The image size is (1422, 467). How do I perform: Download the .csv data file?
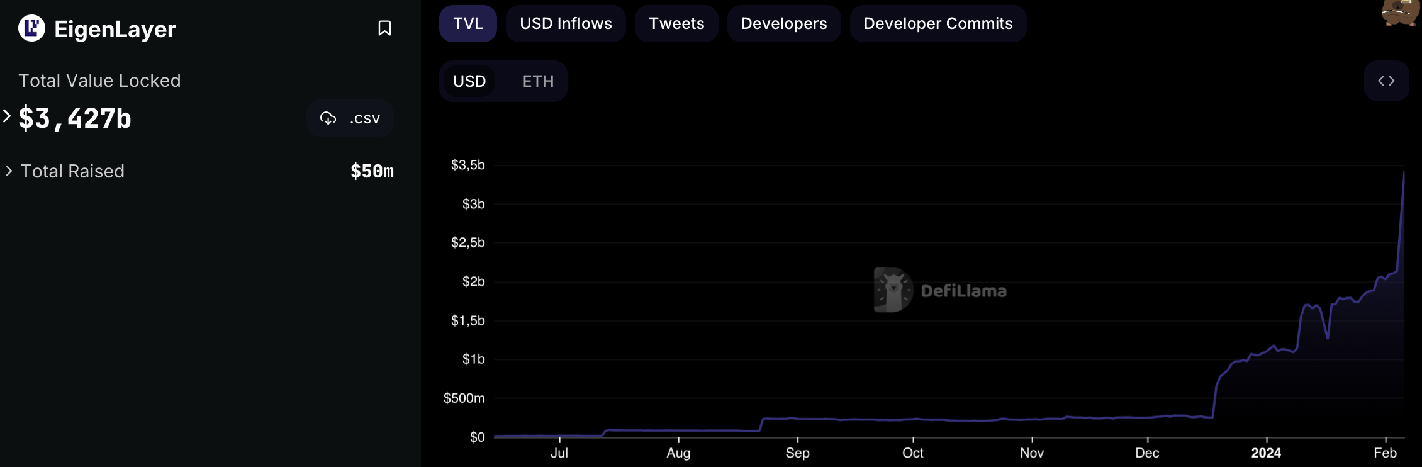350,118
